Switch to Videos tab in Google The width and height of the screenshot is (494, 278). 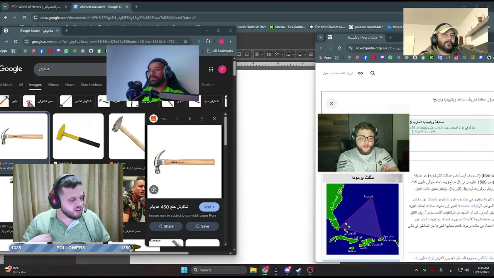click(x=53, y=85)
